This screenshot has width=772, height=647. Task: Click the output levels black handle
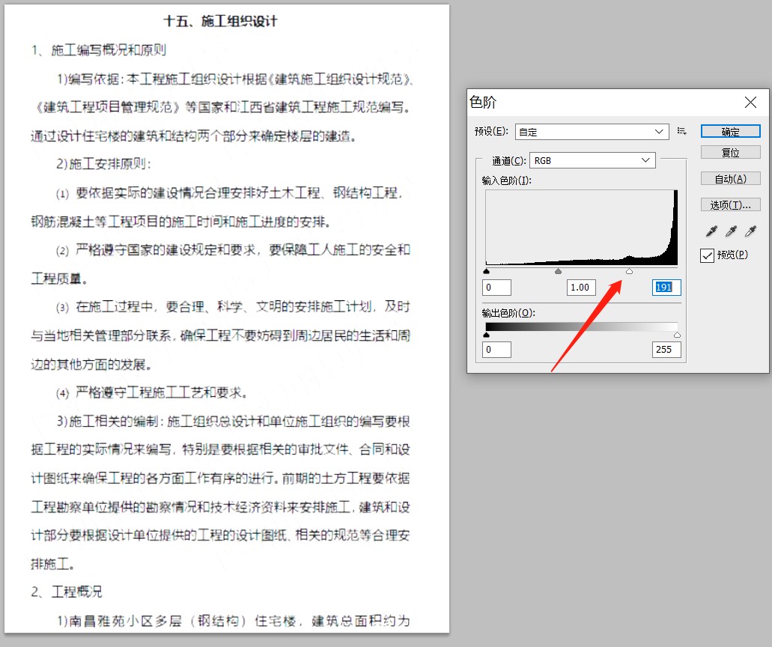tap(486, 335)
